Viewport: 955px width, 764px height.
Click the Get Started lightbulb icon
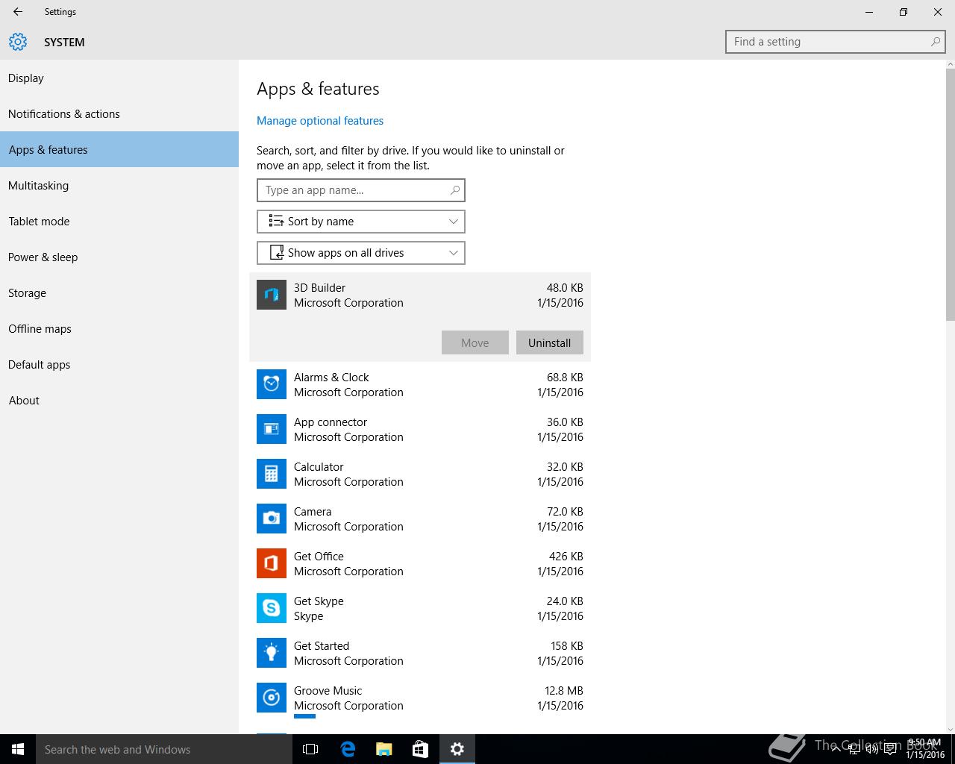click(272, 653)
